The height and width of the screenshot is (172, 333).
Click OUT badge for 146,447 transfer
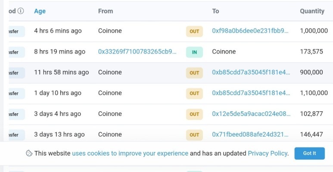click(x=194, y=135)
